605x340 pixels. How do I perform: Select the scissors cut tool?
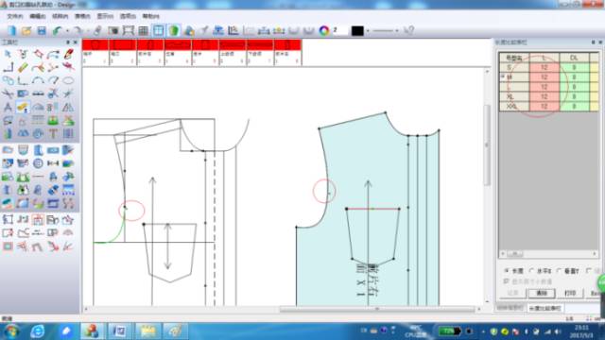(8, 93)
